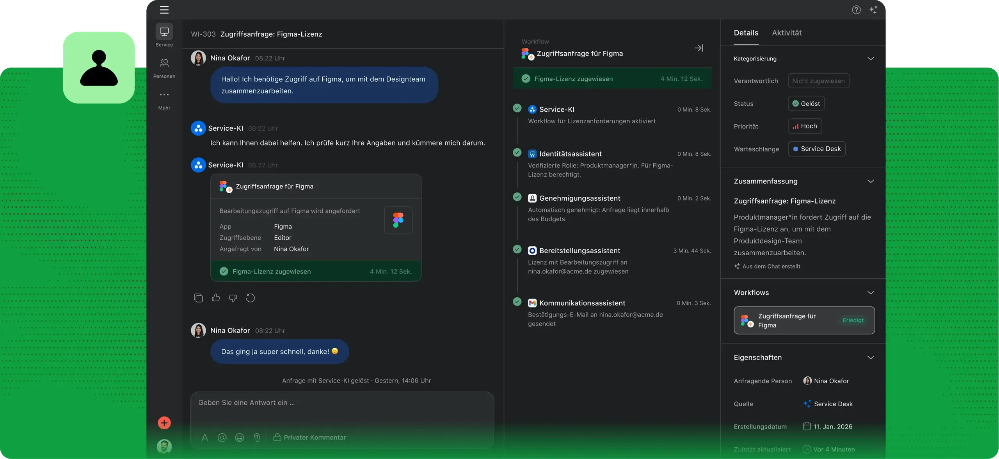Screen dimensions: 999x459
Task: Toggle Privater Kommentar lock option
Action: (x=310, y=438)
